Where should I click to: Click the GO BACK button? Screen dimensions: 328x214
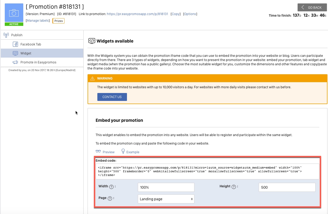pyautogui.click(x=312, y=7)
